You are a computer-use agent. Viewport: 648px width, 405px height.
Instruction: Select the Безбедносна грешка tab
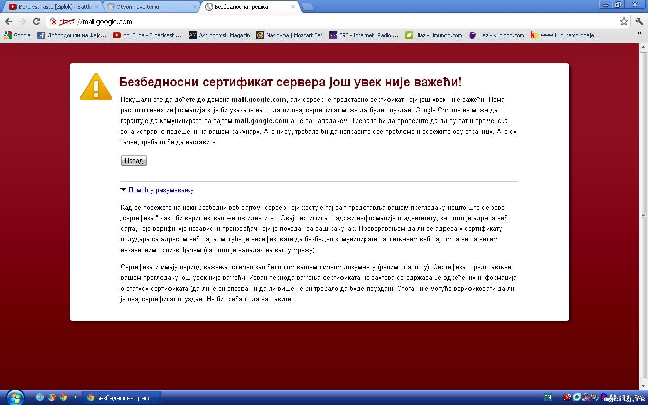[x=249, y=7]
